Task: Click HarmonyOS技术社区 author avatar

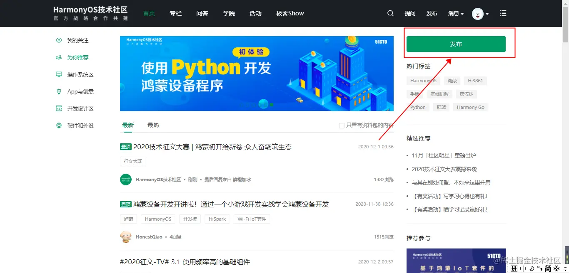Action: pyautogui.click(x=126, y=180)
